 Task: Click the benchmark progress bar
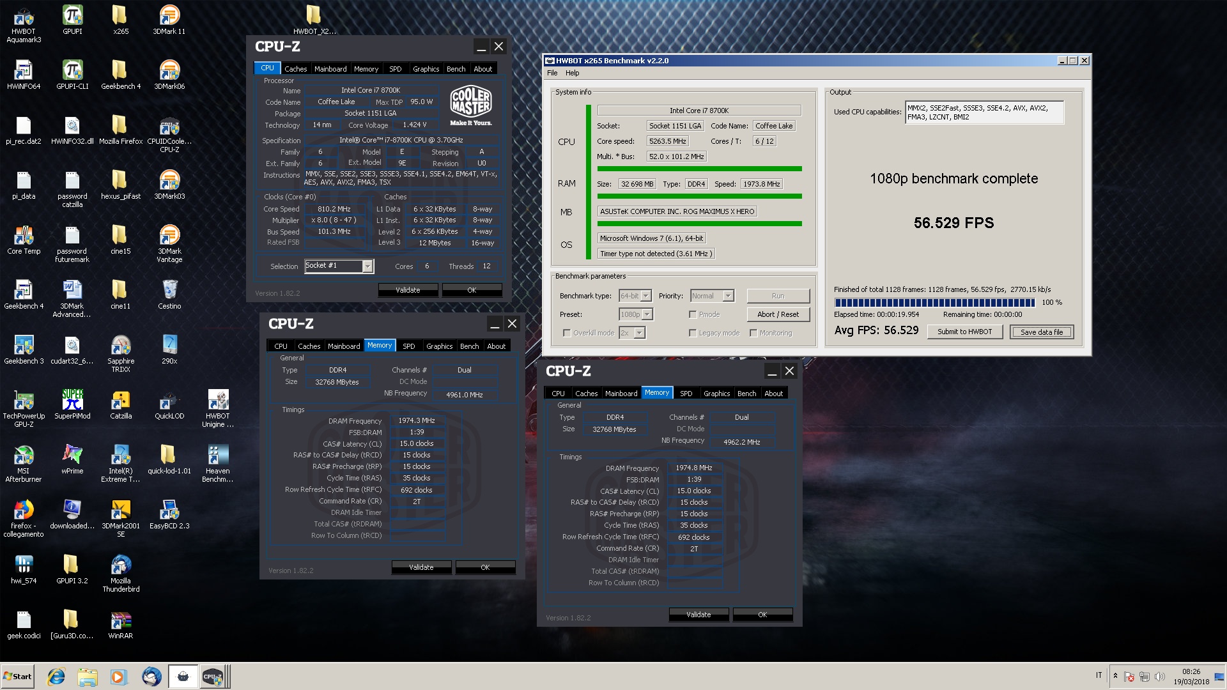[x=934, y=303]
